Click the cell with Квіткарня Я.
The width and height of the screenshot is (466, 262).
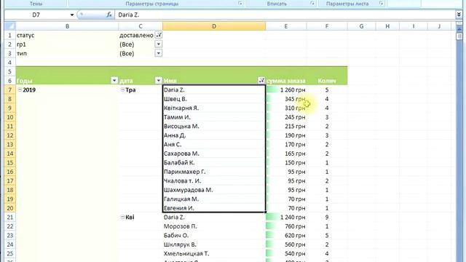214,108
